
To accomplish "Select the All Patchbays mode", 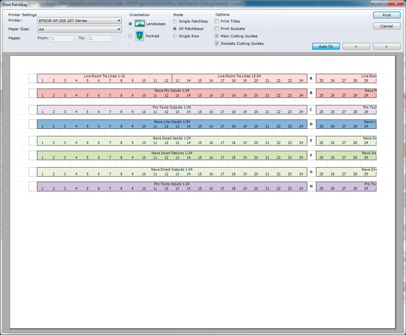I will [174, 29].
